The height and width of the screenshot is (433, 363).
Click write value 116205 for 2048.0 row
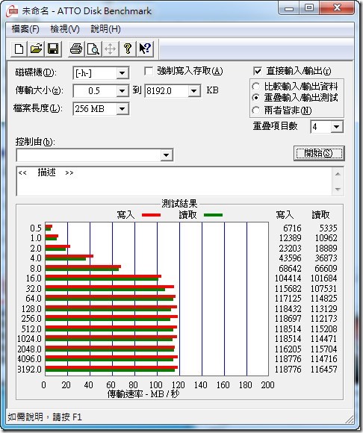[288, 349]
